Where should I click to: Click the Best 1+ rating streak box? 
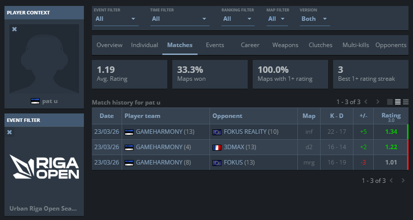[x=371, y=74]
